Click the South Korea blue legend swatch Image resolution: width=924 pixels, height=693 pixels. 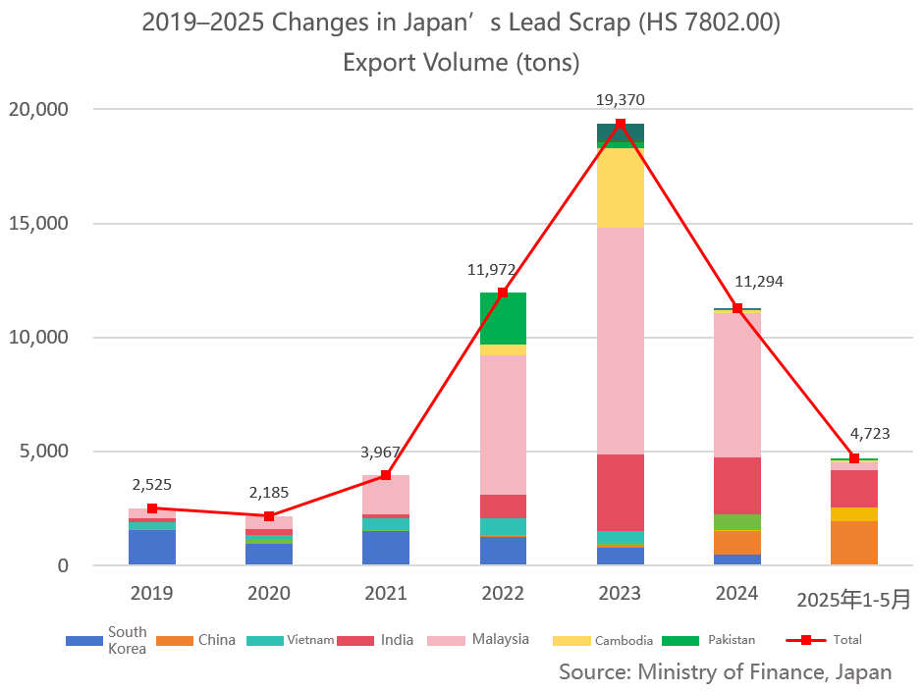pos(84,641)
